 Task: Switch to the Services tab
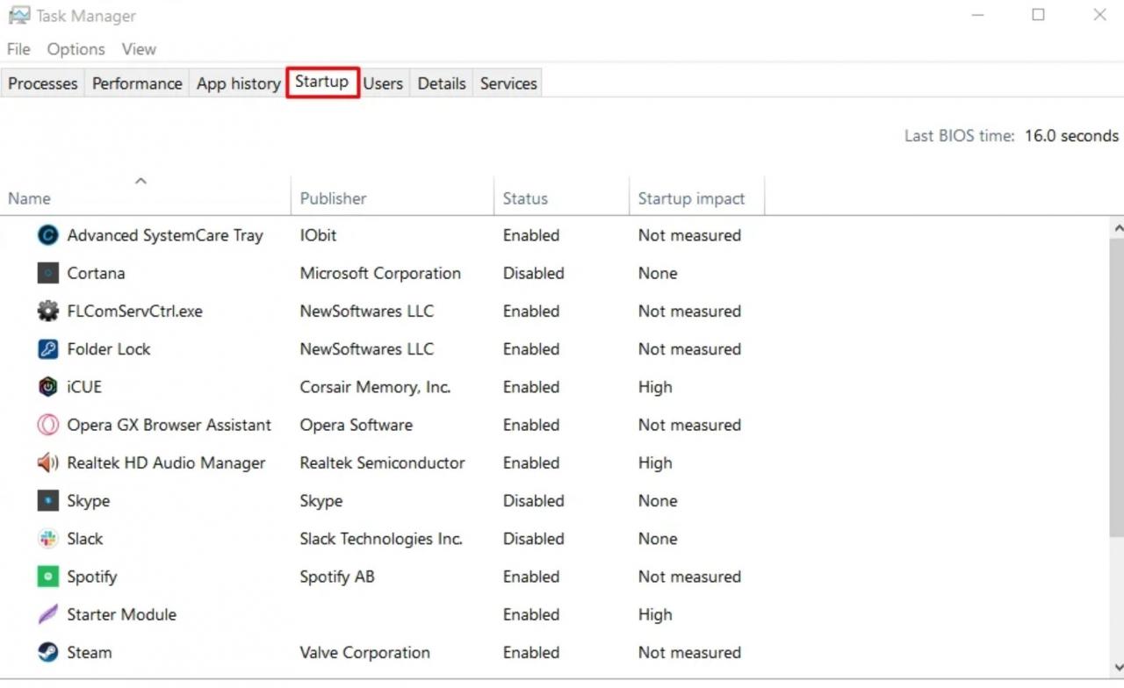pos(508,83)
